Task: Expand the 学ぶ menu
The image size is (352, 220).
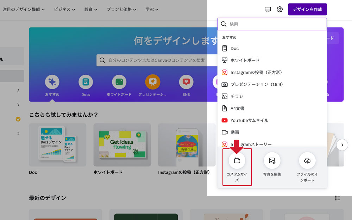Action: pyautogui.click(x=152, y=10)
